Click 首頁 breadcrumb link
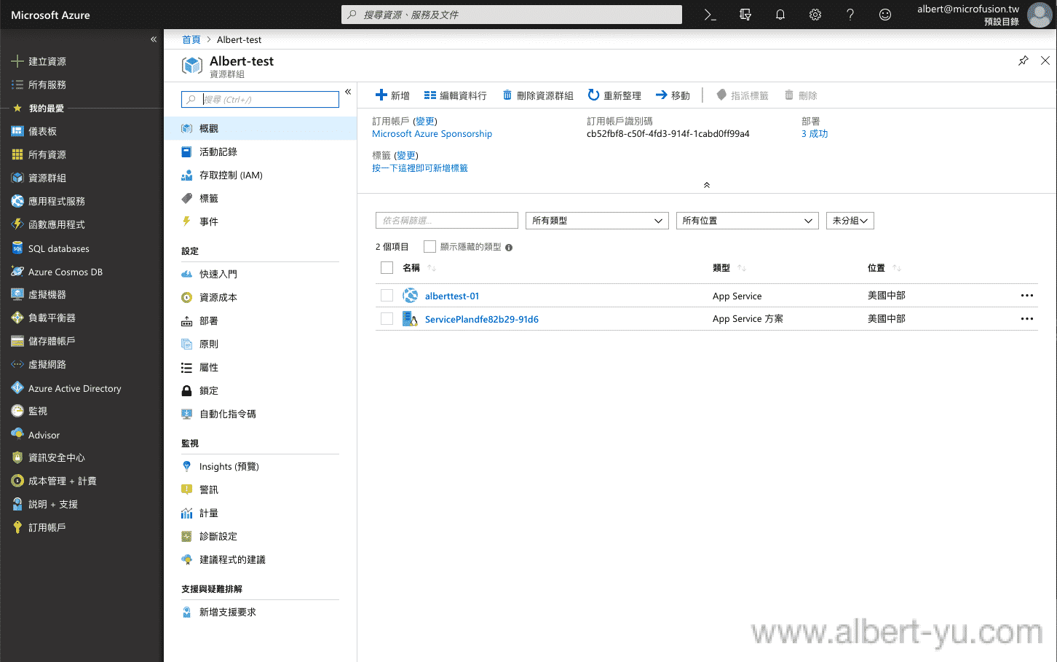This screenshot has width=1057, height=662. click(191, 39)
